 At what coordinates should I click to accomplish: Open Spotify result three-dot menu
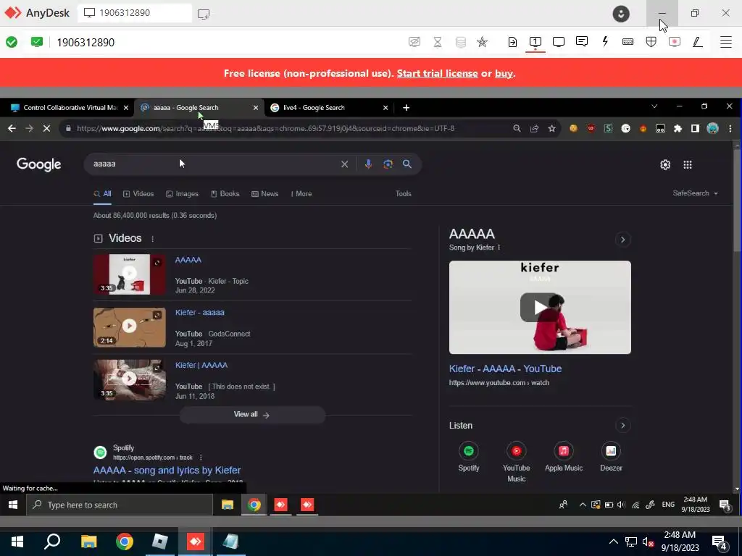(201, 458)
